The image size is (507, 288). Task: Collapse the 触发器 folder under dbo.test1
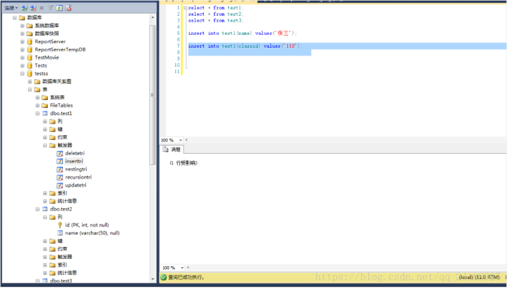click(46, 145)
